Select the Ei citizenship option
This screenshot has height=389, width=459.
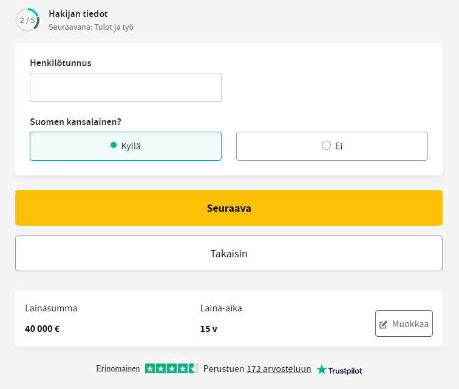tap(332, 146)
